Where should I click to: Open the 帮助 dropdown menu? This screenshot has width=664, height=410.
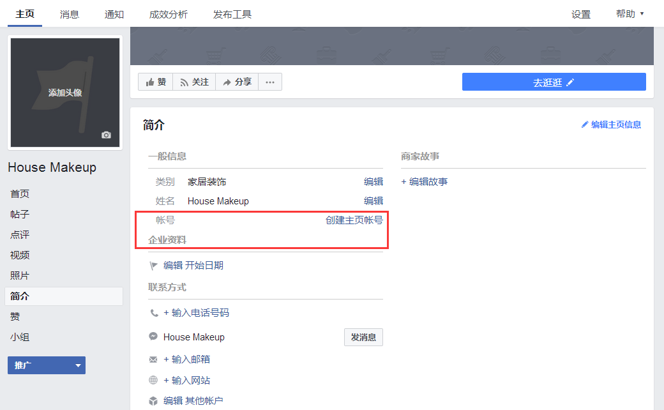coord(629,14)
